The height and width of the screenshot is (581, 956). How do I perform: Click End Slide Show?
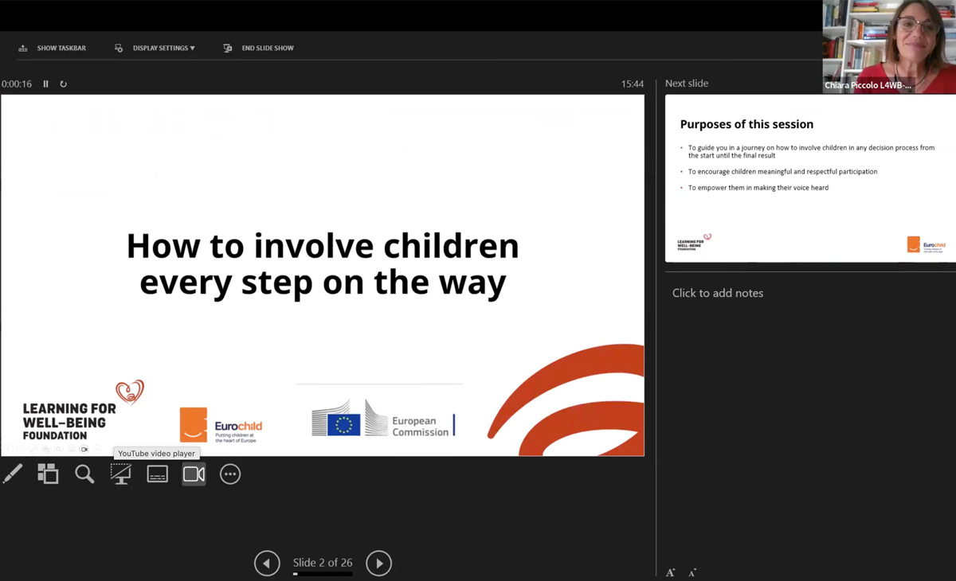(259, 49)
